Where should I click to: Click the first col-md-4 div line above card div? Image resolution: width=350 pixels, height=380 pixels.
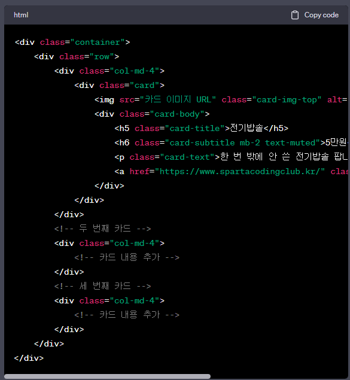(x=109, y=71)
